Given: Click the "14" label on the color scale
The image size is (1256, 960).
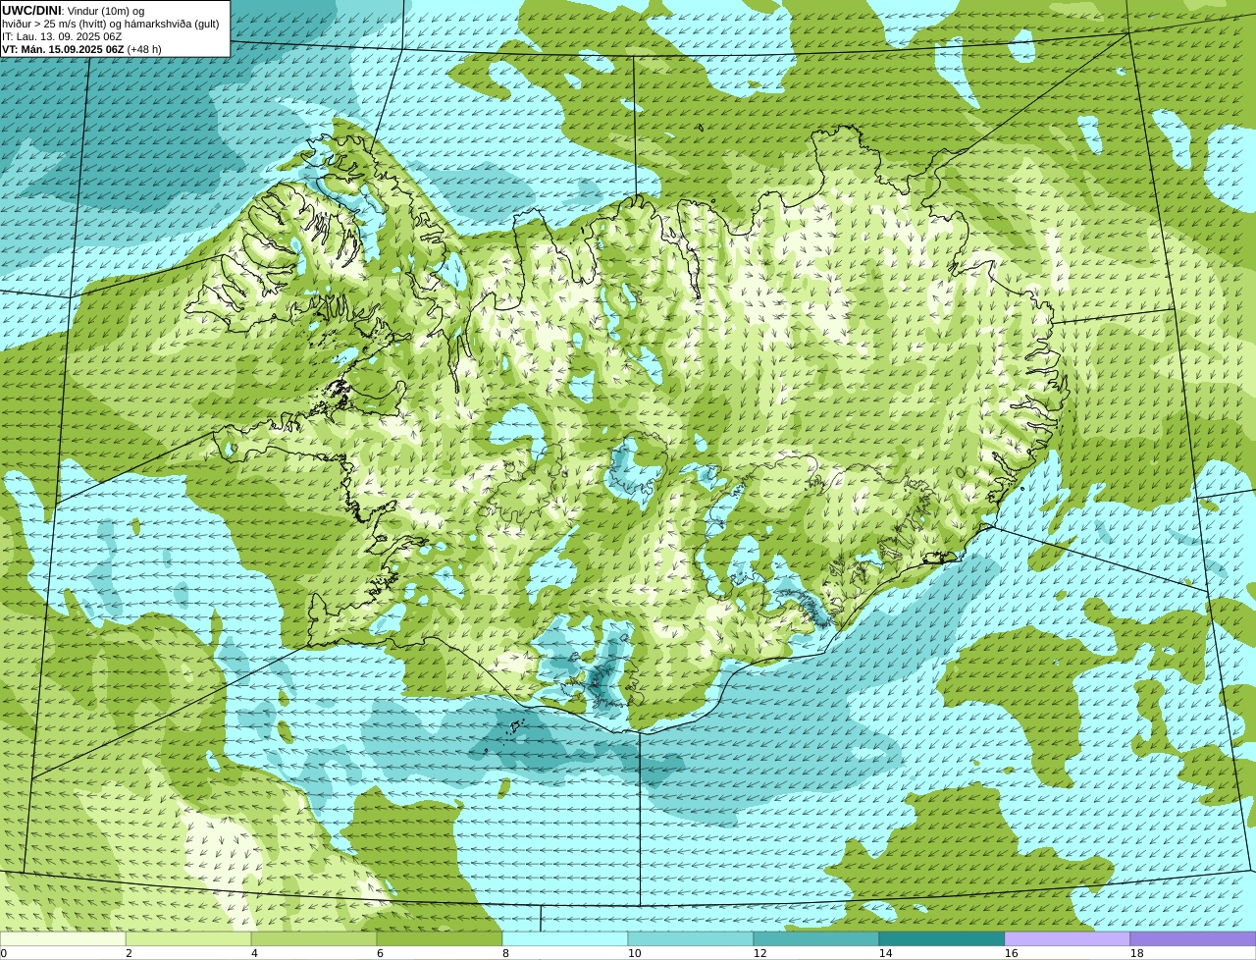Looking at the screenshot, I should tap(885, 953).
